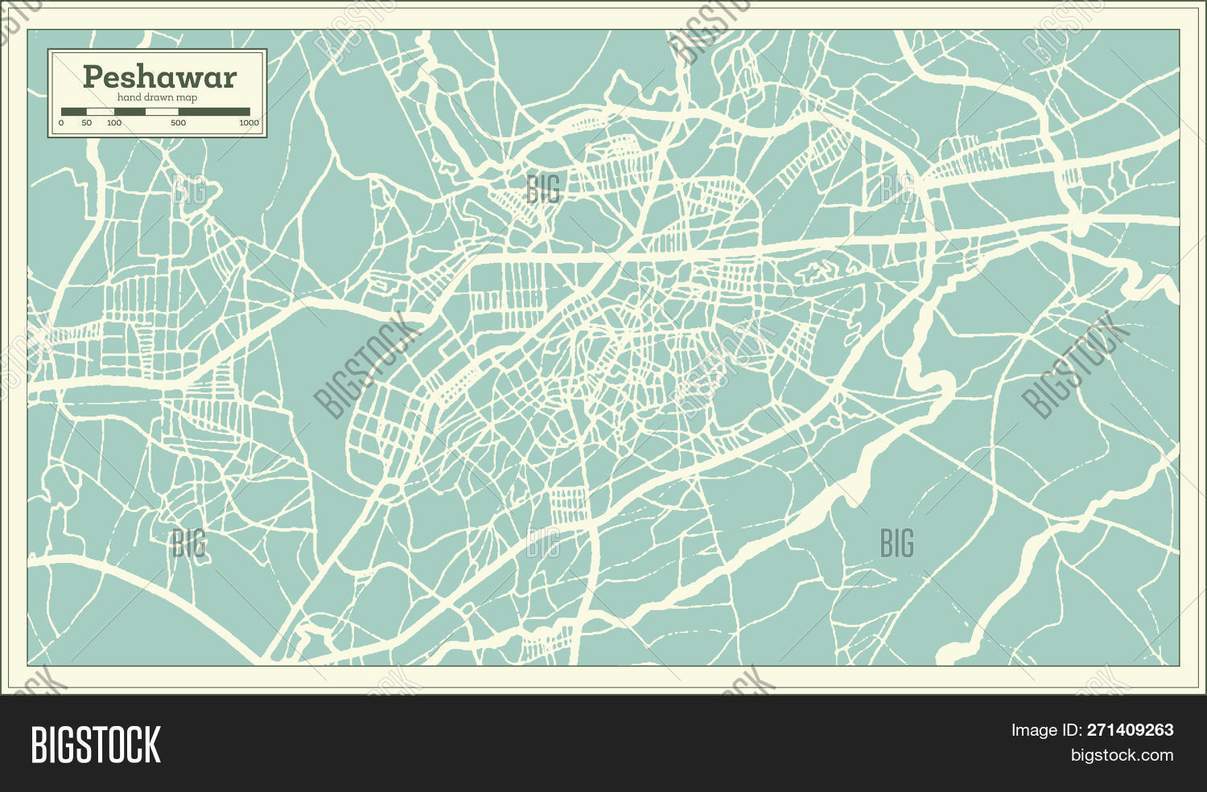Click the BIGSTOCK logo in footer
The height and width of the screenshot is (792, 1207).
tap(96, 745)
